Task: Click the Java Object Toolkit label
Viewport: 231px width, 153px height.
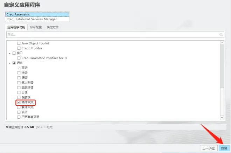Action: click(x=35, y=43)
